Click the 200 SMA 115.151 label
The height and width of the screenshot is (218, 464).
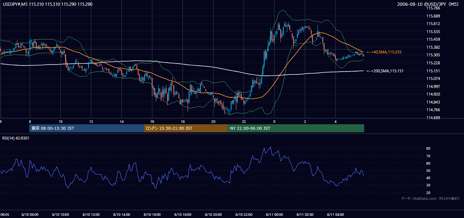[385, 71]
